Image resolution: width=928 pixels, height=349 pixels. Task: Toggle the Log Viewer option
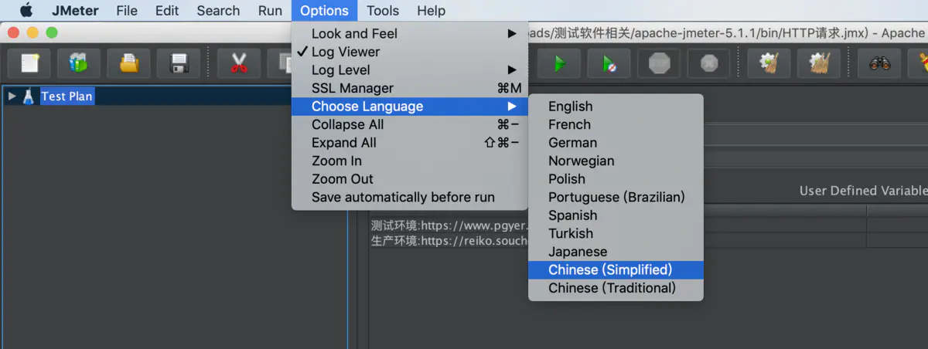click(x=410, y=52)
